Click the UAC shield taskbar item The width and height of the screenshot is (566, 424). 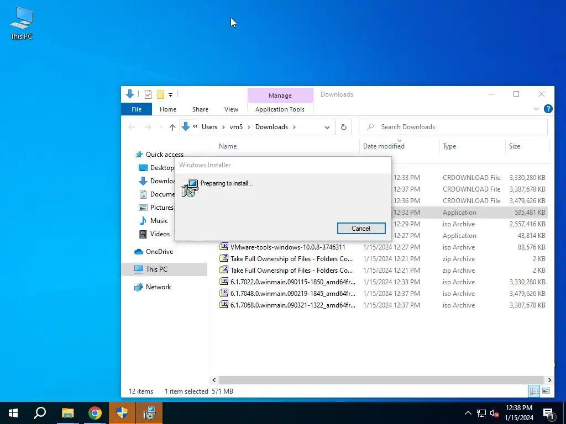tap(122, 413)
